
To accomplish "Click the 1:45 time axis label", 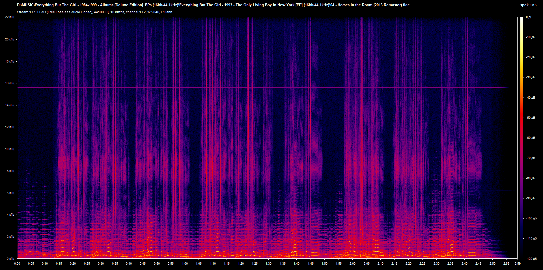I will (x=311, y=263).
